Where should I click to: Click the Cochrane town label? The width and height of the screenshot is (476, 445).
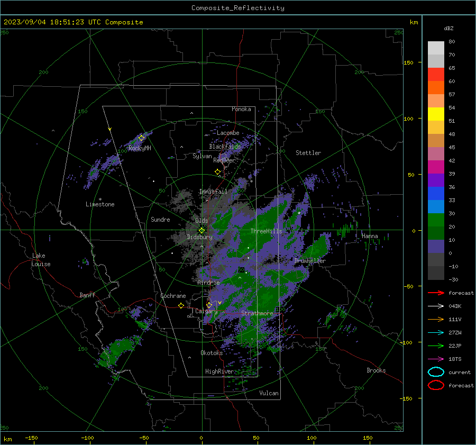(173, 296)
